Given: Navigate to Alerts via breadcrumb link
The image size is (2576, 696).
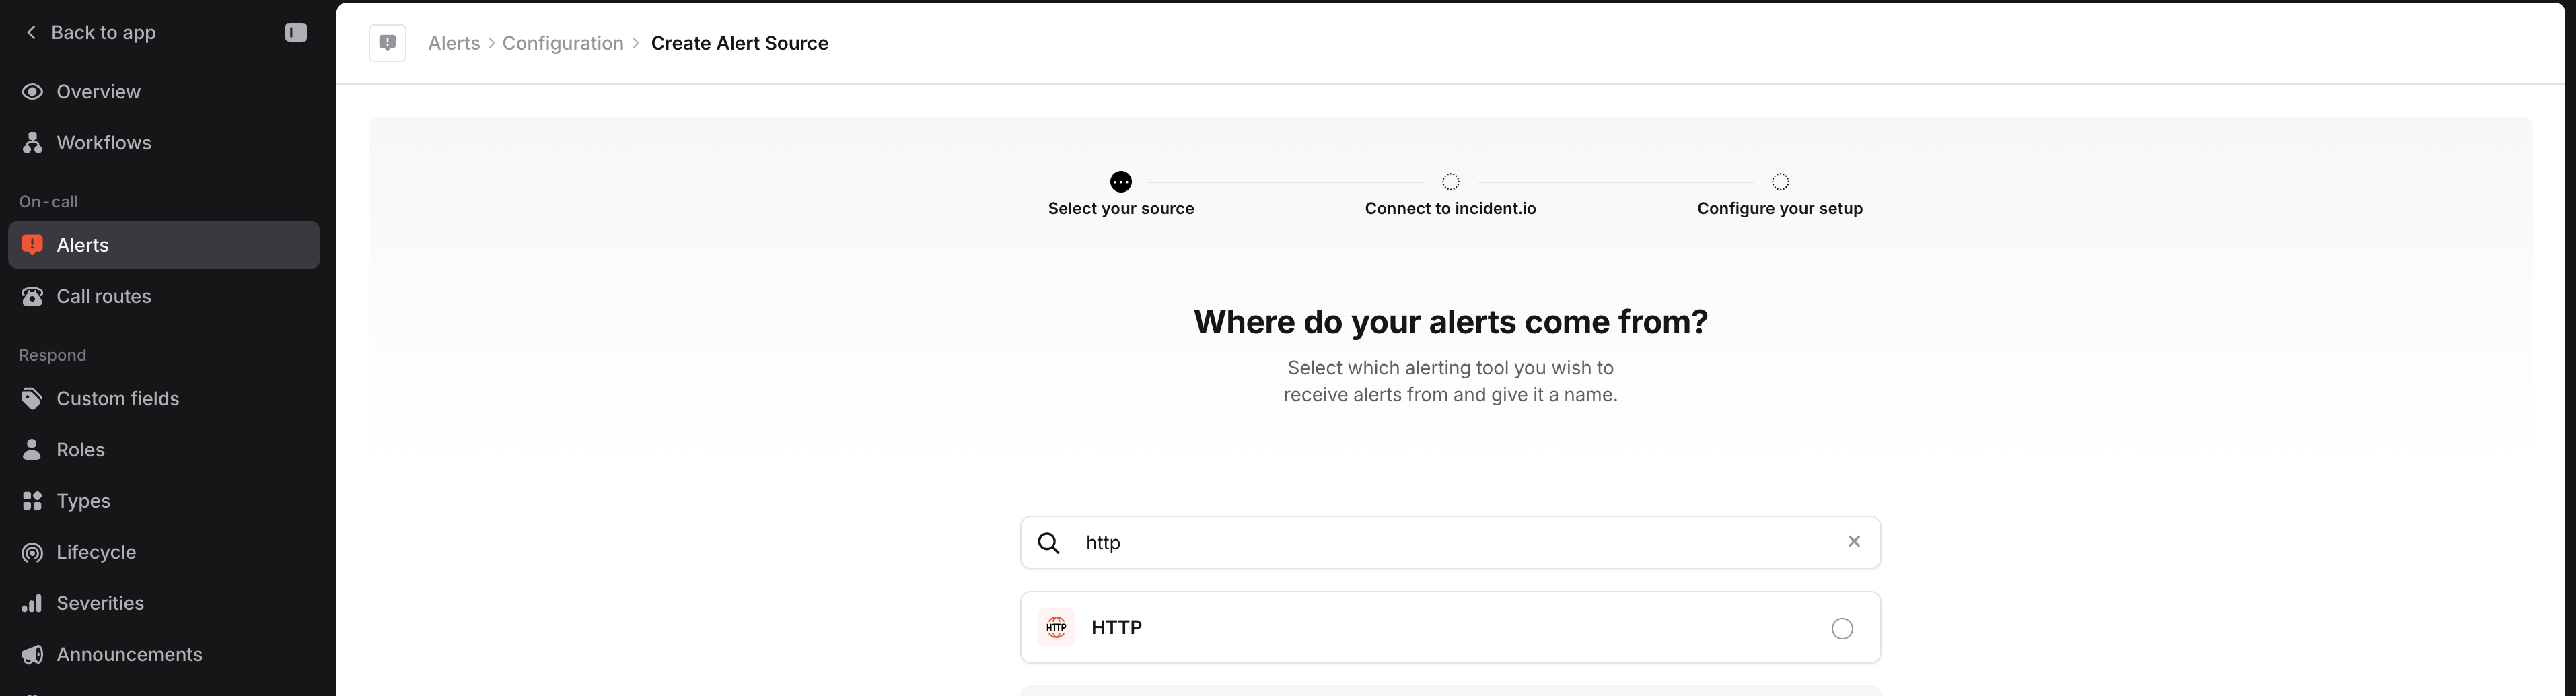Looking at the screenshot, I should point(453,43).
